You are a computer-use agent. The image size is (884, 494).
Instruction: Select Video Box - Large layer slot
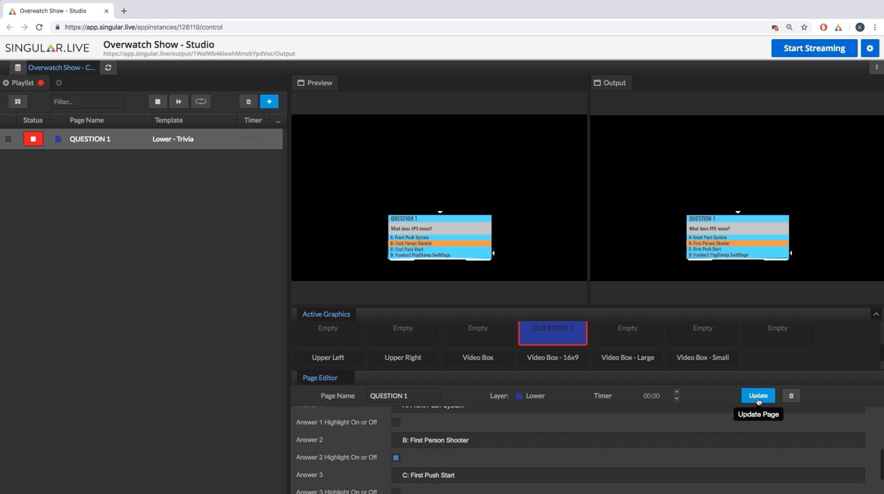[627, 357]
